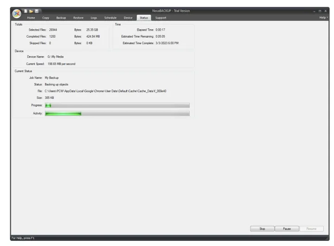Minimize the NovaBACKUP window
334x246 pixels.
[313, 11]
